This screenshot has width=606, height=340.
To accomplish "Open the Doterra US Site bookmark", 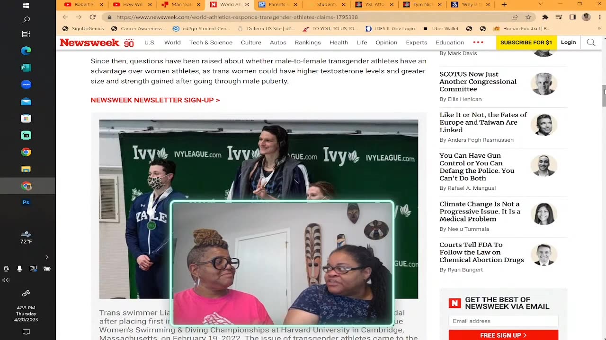I will point(266,29).
